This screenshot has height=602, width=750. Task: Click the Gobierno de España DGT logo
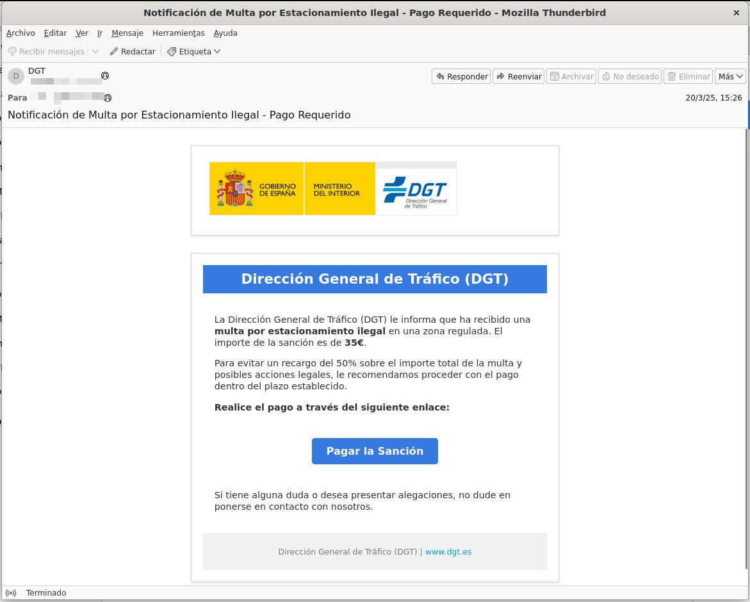pos(333,188)
